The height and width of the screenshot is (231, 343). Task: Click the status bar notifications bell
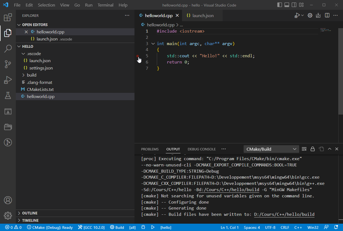pos(336,227)
